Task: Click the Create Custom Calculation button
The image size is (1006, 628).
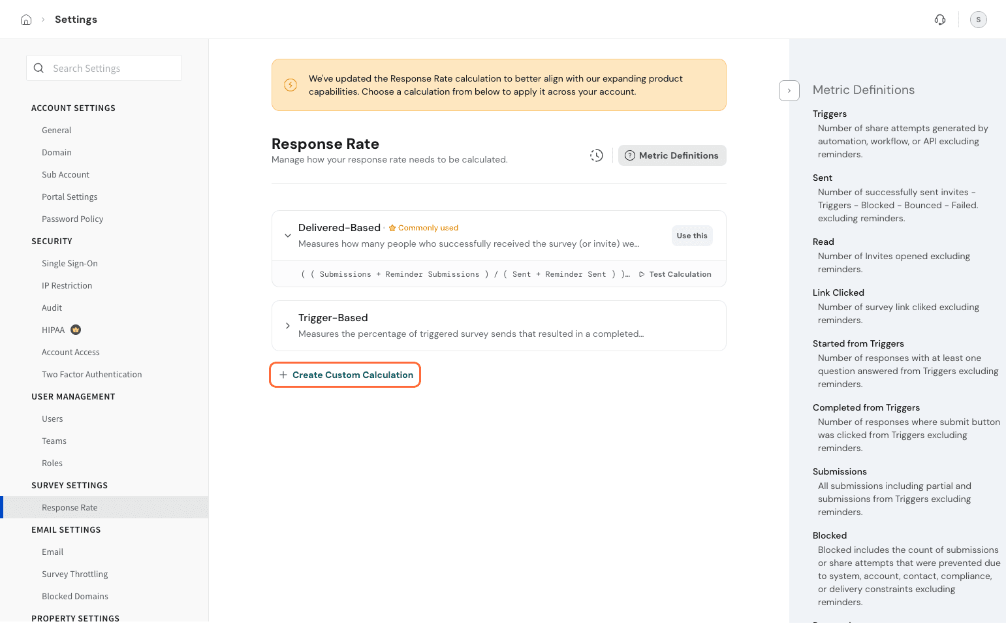Action: (x=345, y=375)
